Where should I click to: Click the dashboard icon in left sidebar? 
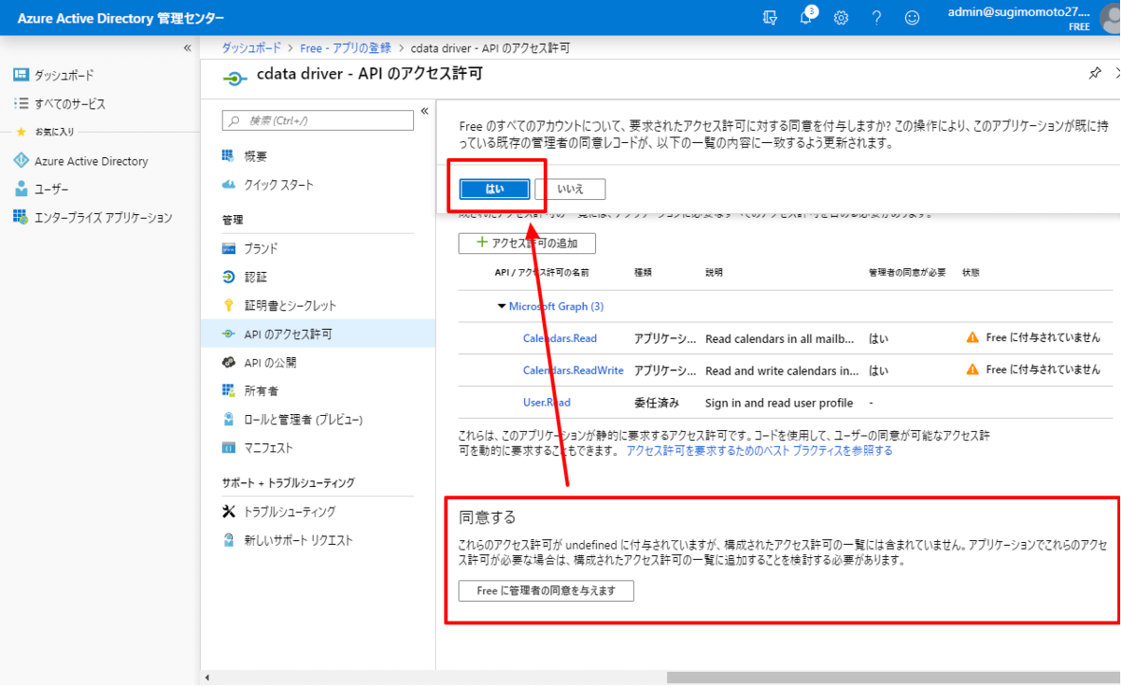coord(21,75)
